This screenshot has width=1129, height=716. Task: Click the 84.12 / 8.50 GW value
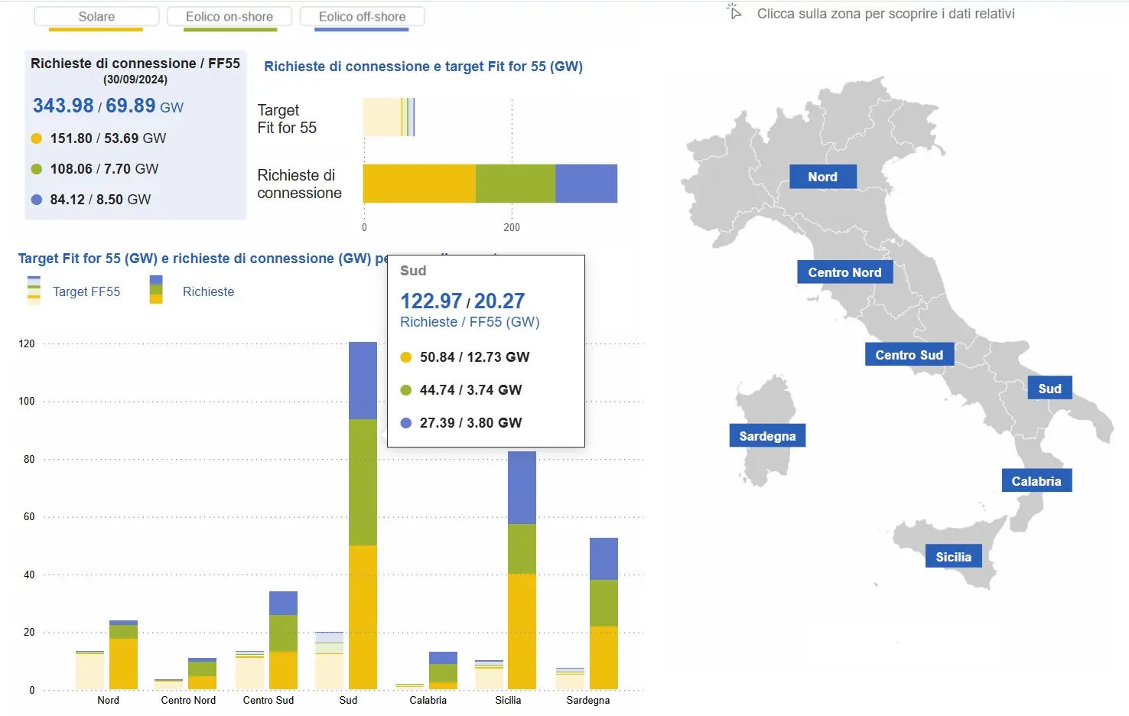click(x=100, y=200)
